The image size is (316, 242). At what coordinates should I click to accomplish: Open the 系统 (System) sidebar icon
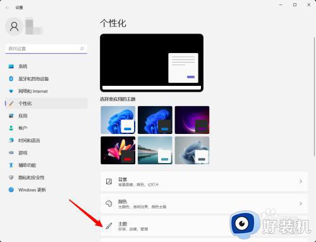11,66
